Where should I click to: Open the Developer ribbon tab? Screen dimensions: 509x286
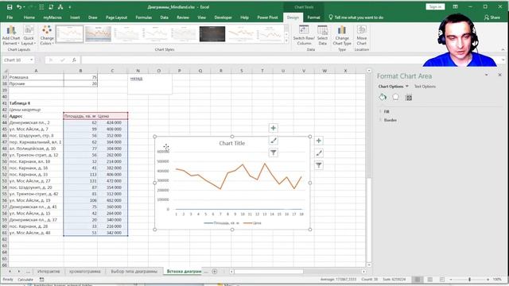pyautogui.click(x=223, y=17)
